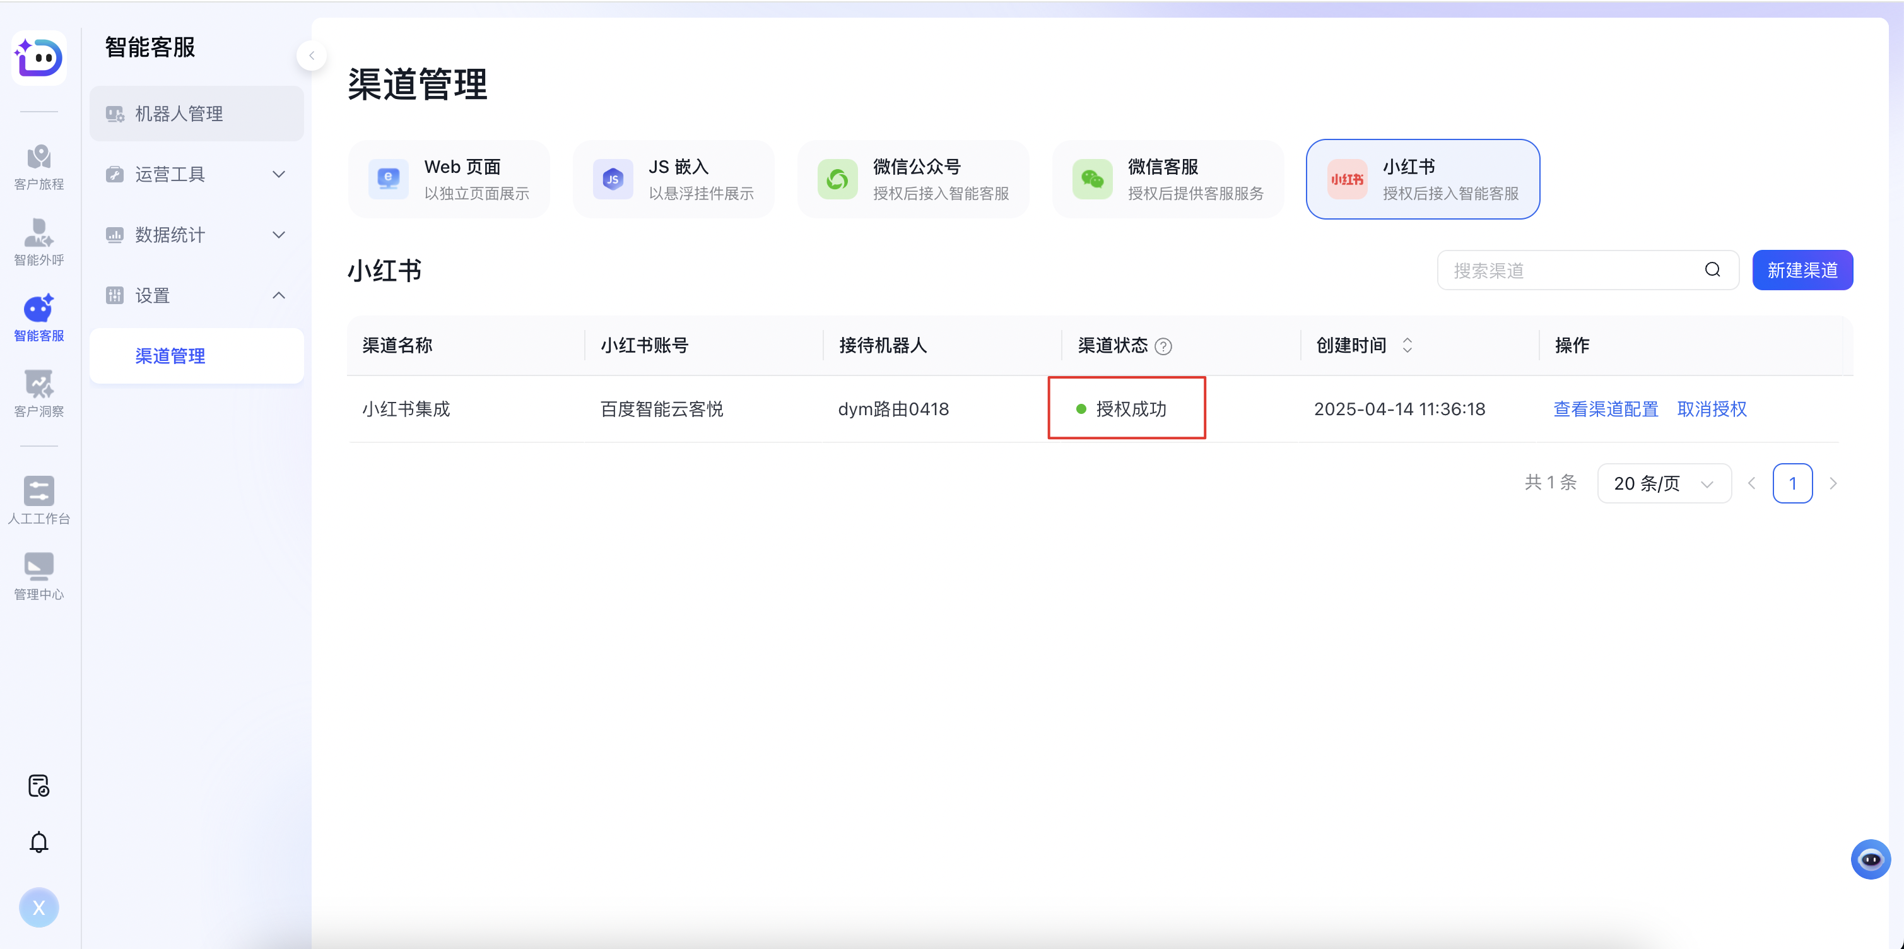The image size is (1904, 949).
Task: Expand the 数据统计 menu
Action: pos(196,234)
